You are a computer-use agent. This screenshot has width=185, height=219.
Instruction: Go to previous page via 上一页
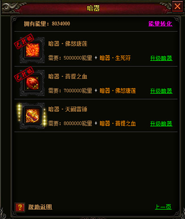(163, 207)
